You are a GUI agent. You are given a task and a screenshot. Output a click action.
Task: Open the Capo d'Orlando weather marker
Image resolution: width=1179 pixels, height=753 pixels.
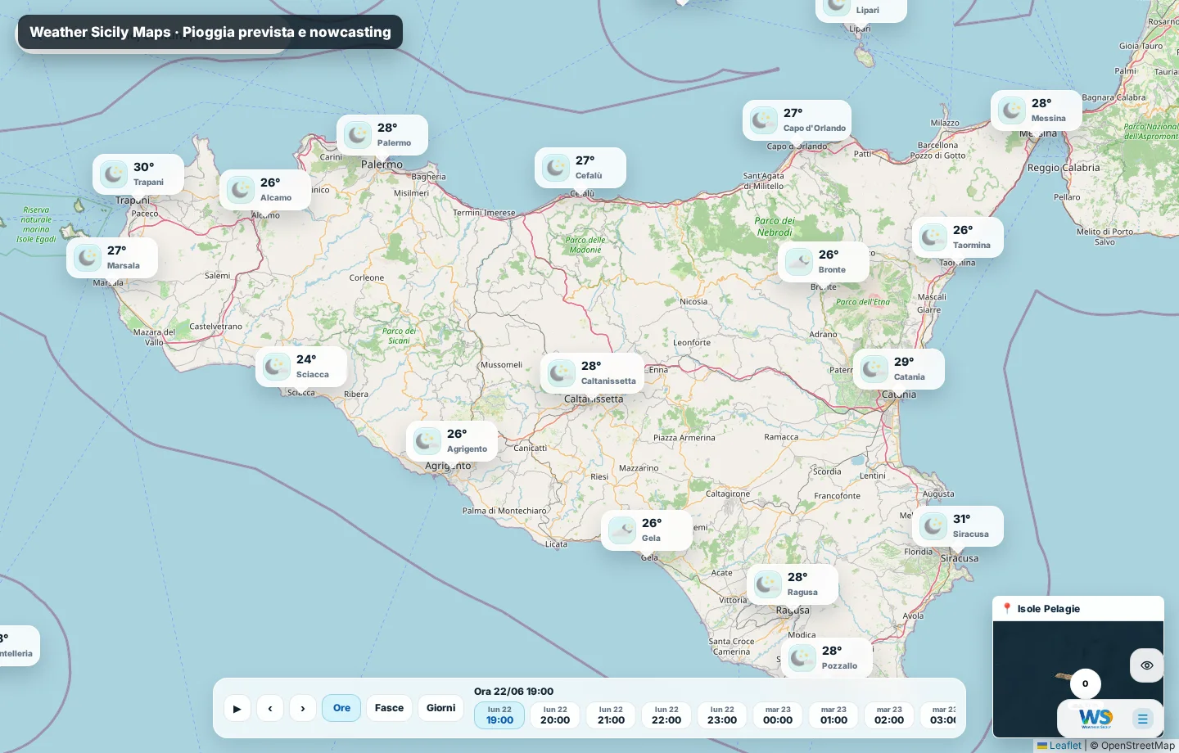797,120
